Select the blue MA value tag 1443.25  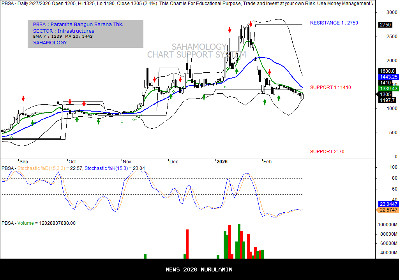(x=388, y=77)
